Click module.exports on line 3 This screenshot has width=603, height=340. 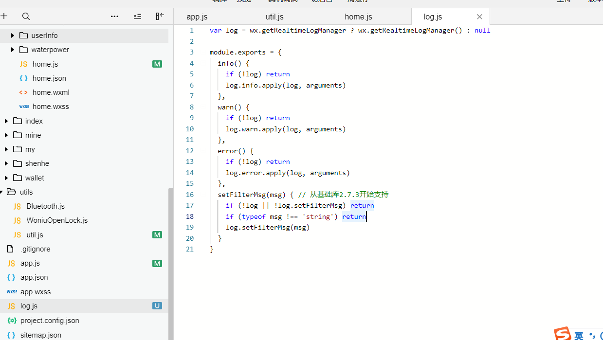click(238, 52)
